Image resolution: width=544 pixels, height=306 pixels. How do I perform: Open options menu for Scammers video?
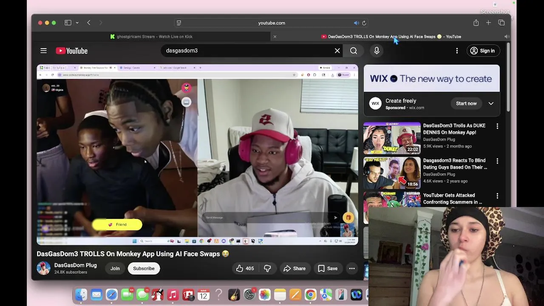click(497, 196)
